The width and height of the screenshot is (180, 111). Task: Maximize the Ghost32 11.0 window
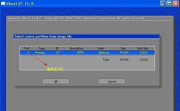pyautogui.click(x=169, y=3)
